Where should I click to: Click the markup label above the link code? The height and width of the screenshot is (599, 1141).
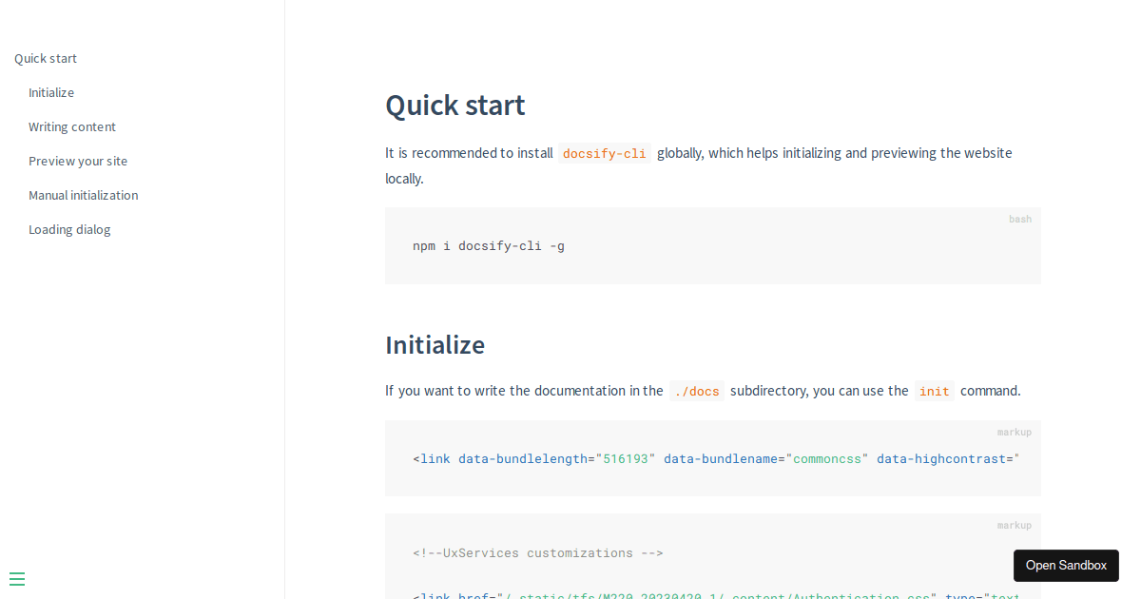pos(1014,432)
